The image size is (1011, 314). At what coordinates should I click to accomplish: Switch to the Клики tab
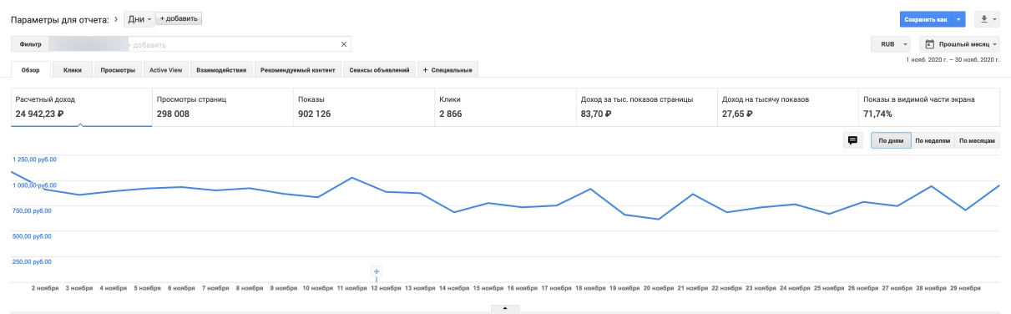click(73, 70)
